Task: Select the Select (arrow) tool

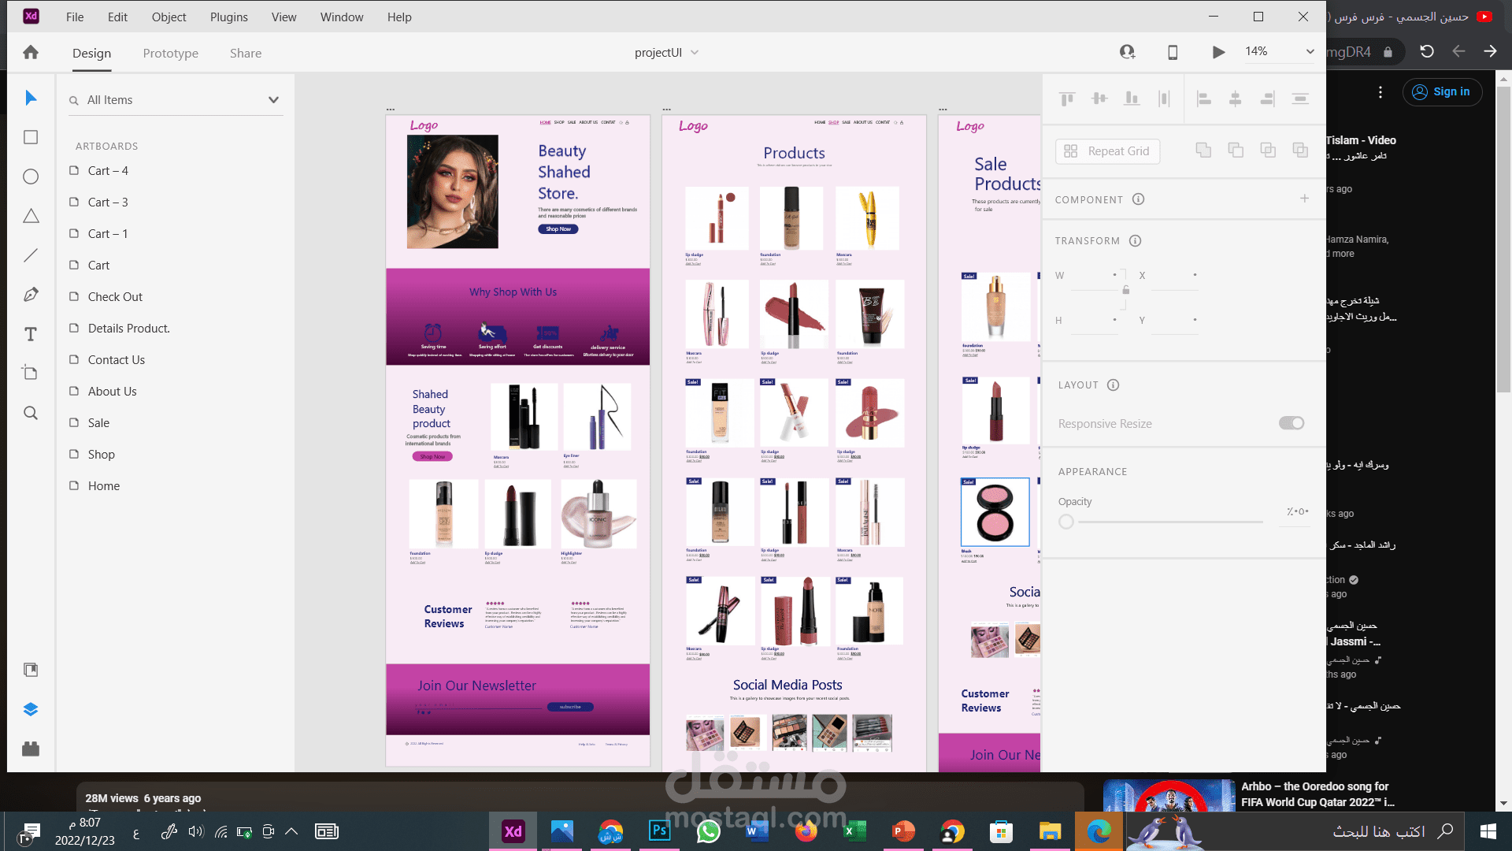Action: pyautogui.click(x=31, y=98)
